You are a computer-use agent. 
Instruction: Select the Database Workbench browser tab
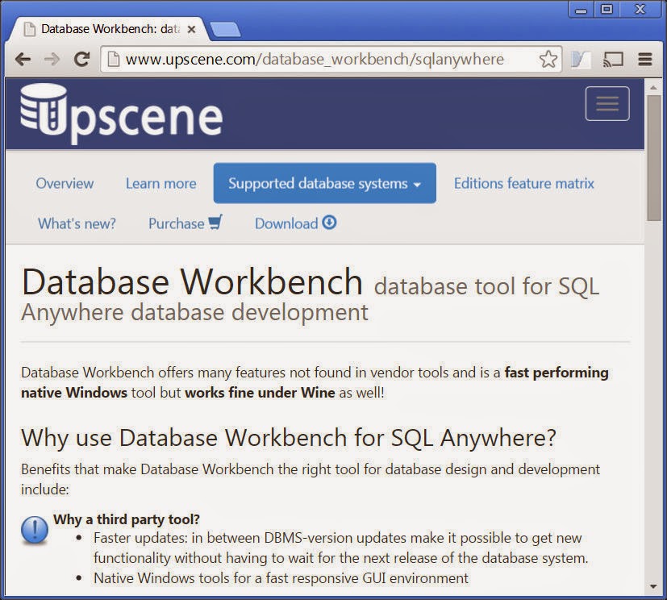click(109, 27)
